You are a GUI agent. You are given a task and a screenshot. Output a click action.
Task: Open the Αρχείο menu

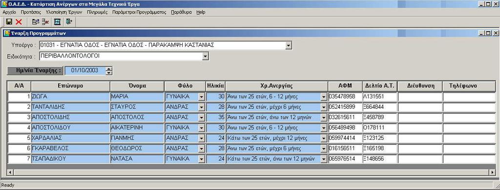(x=9, y=12)
